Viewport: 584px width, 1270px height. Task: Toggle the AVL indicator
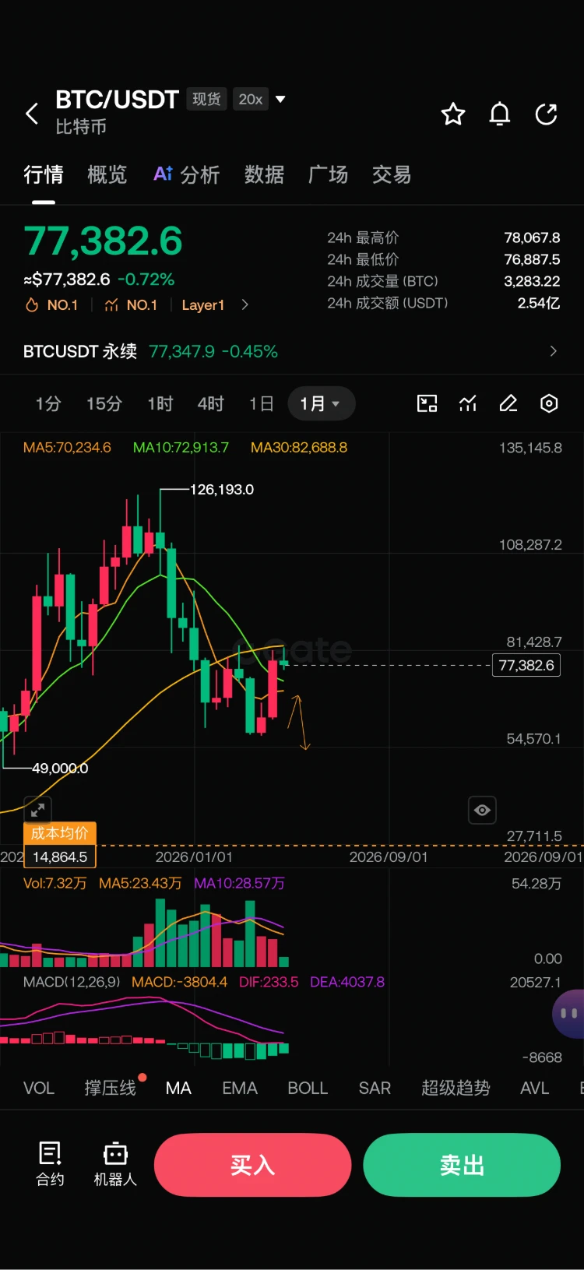535,1088
